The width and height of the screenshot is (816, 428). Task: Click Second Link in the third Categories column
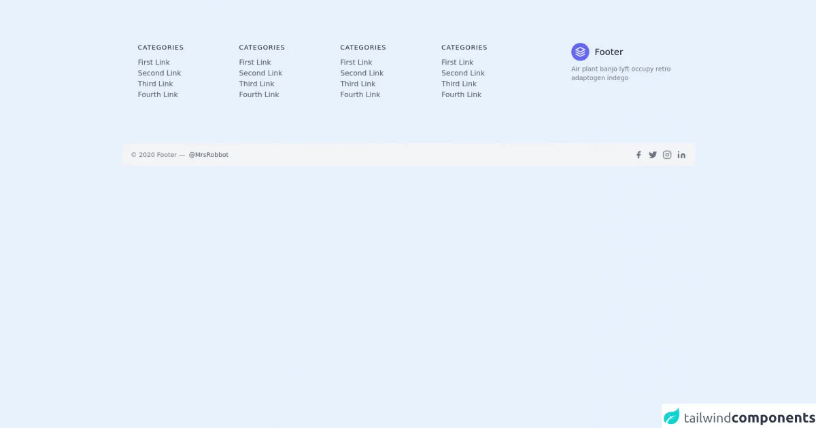point(362,73)
